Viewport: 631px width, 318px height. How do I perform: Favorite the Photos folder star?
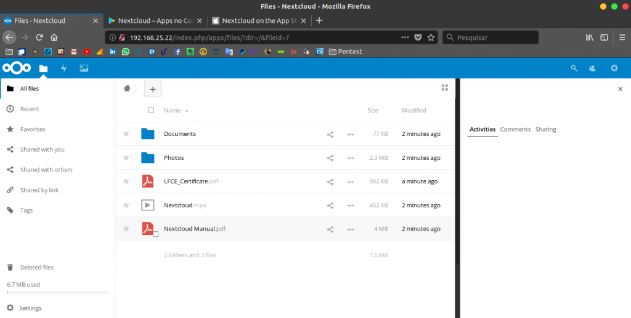tap(126, 157)
